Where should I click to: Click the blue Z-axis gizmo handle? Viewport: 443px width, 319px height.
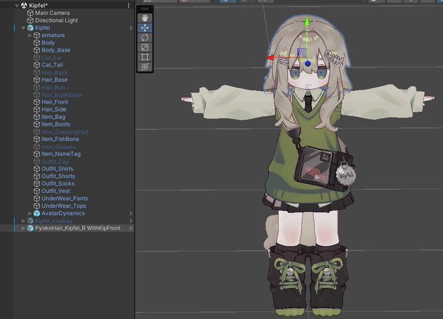pyautogui.click(x=308, y=64)
